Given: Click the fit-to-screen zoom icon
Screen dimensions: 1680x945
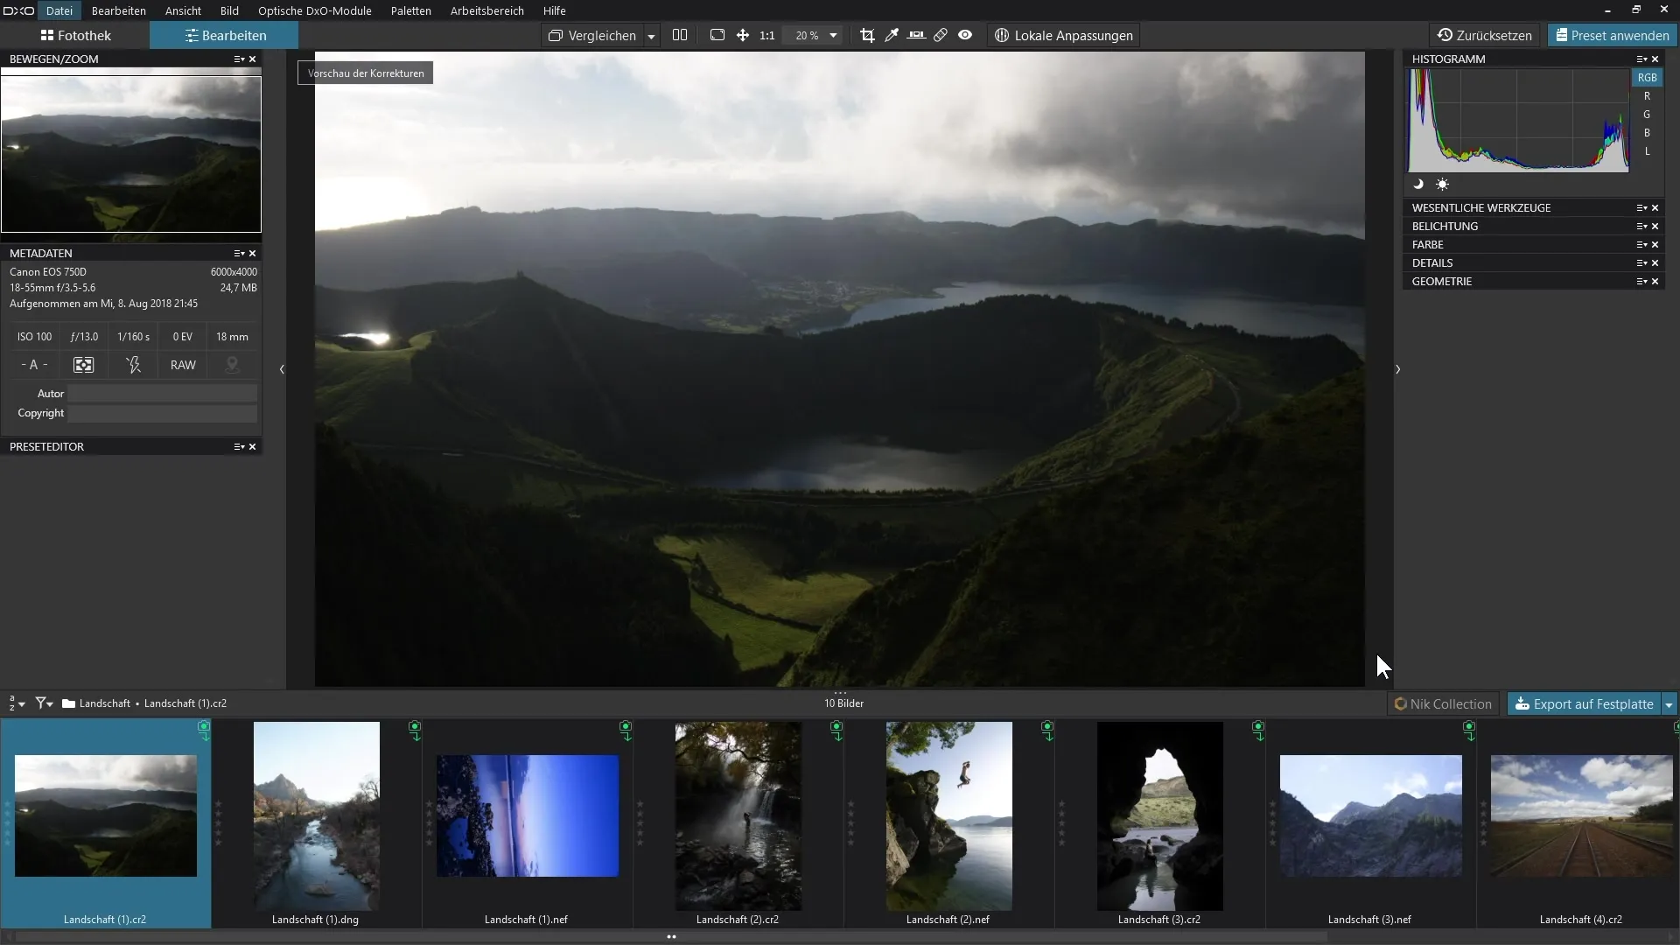Looking at the screenshot, I should [717, 35].
